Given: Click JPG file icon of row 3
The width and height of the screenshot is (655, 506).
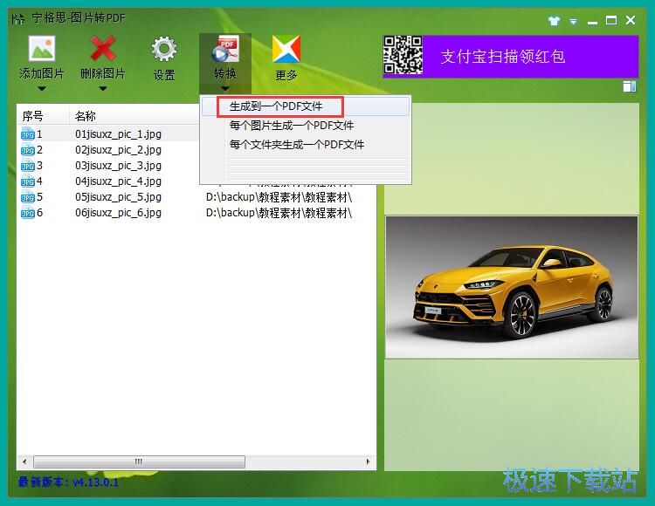Looking at the screenshot, I should (28, 166).
